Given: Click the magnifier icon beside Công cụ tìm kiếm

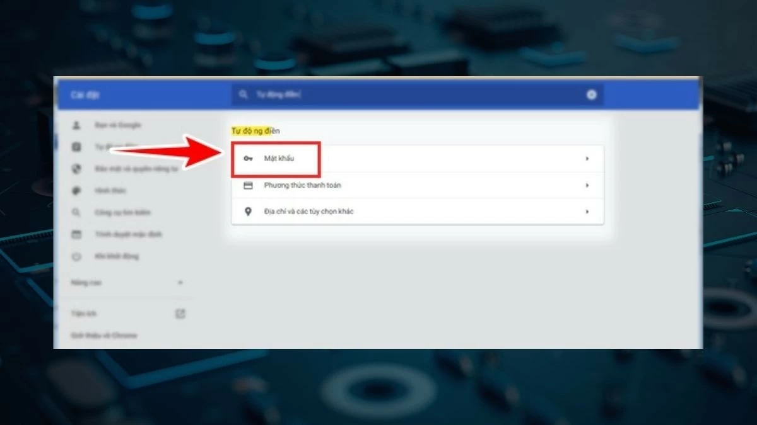Looking at the screenshot, I should pos(77,212).
